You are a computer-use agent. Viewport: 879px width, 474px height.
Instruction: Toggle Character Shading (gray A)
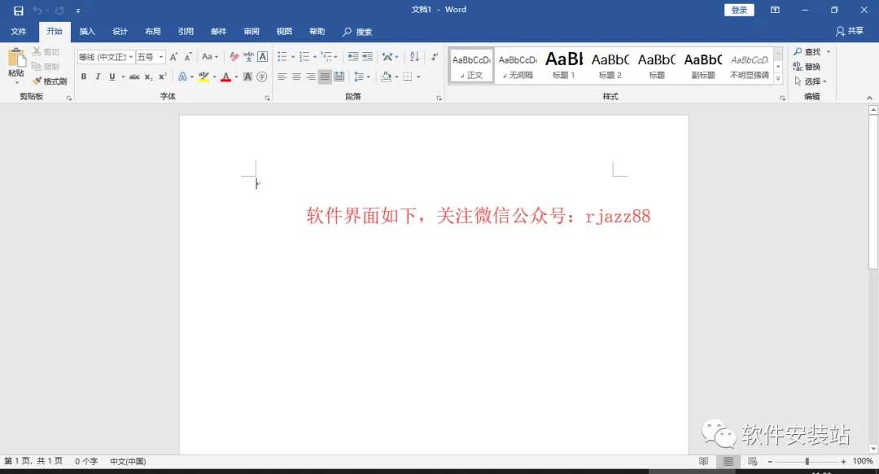coord(247,77)
